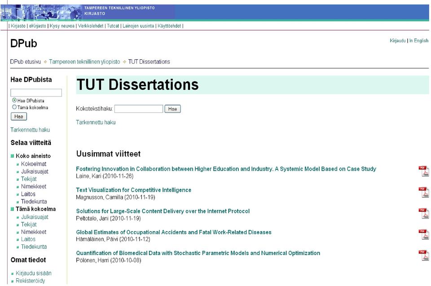
Task: Click 'TUT Dissertations' breadcrumb text
Action: (149, 62)
